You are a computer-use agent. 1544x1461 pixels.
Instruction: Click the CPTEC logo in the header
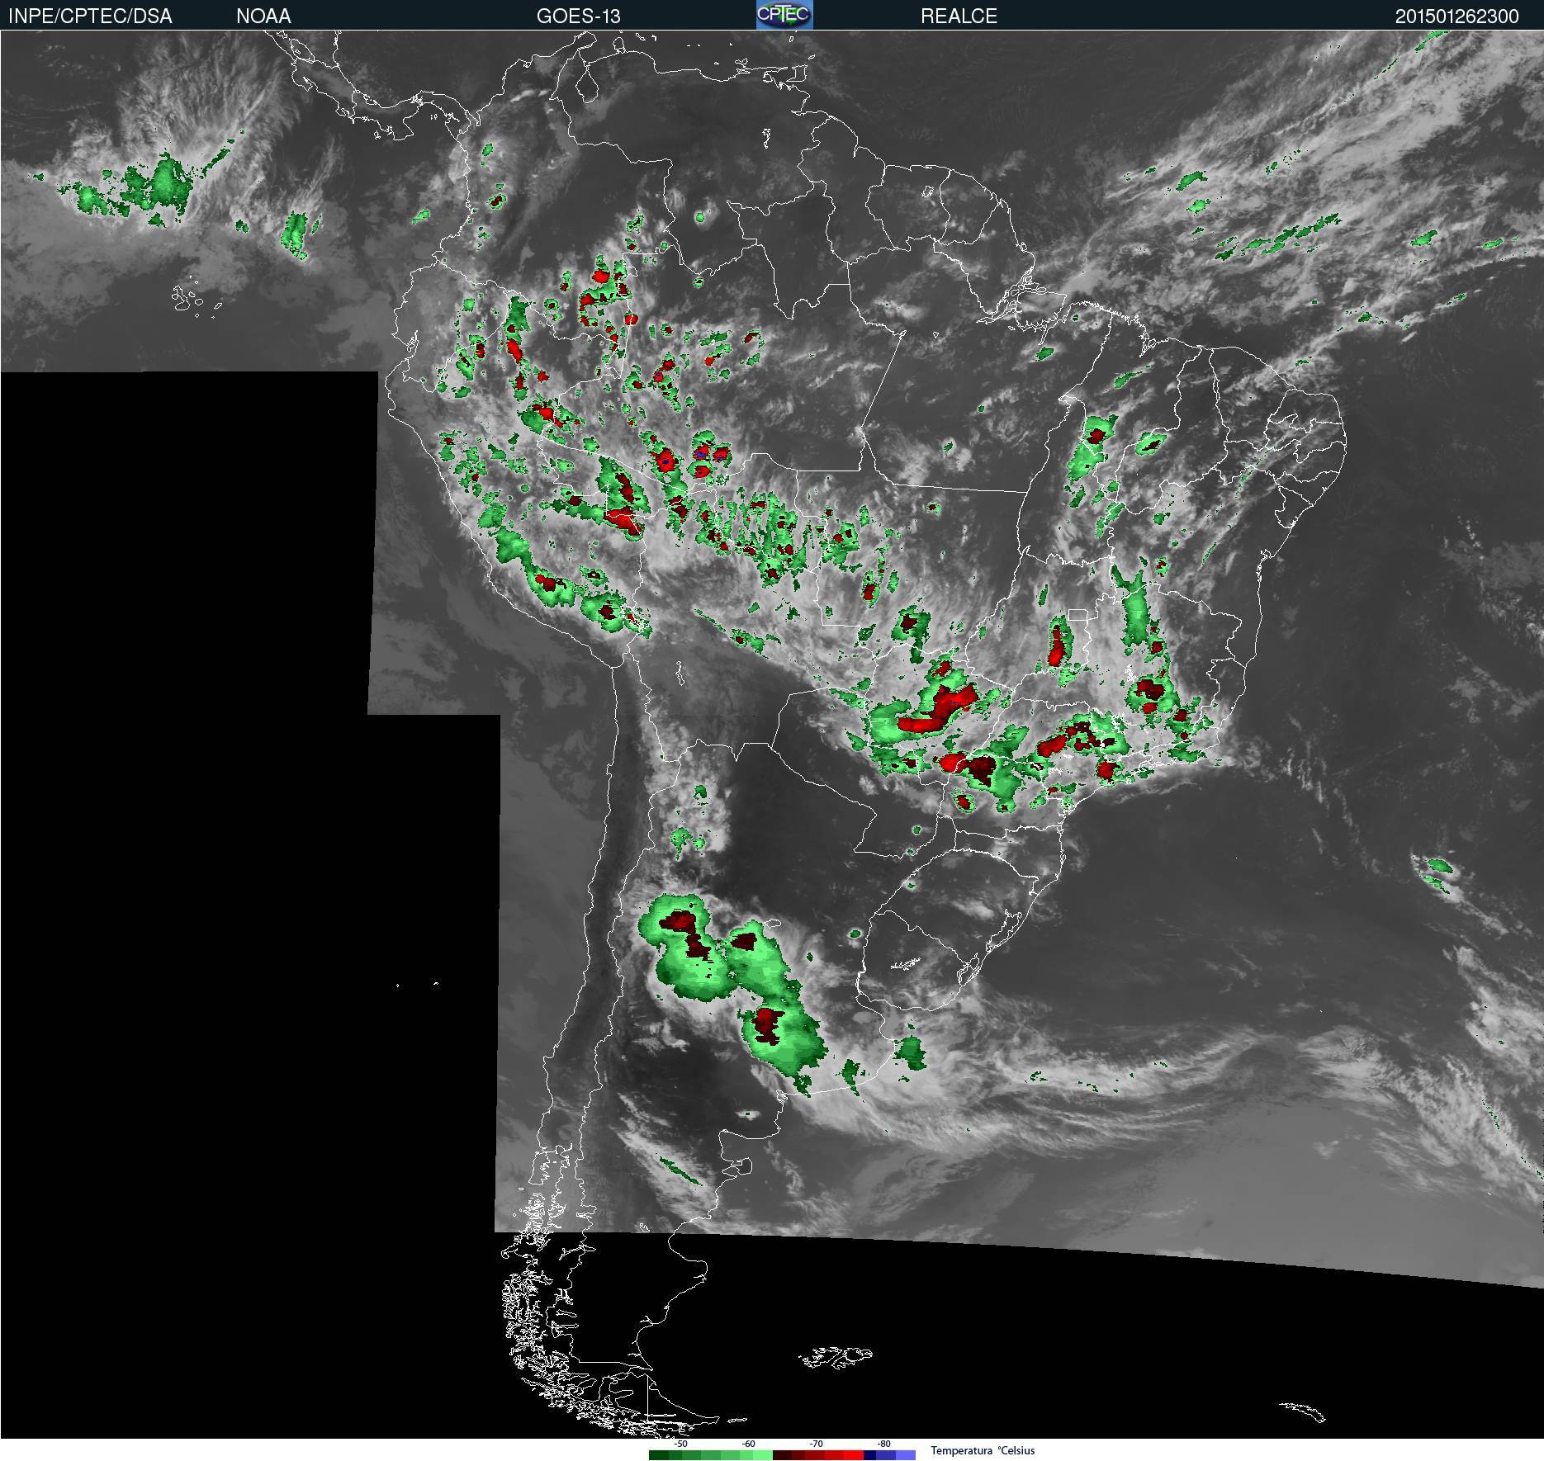[x=784, y=15]
